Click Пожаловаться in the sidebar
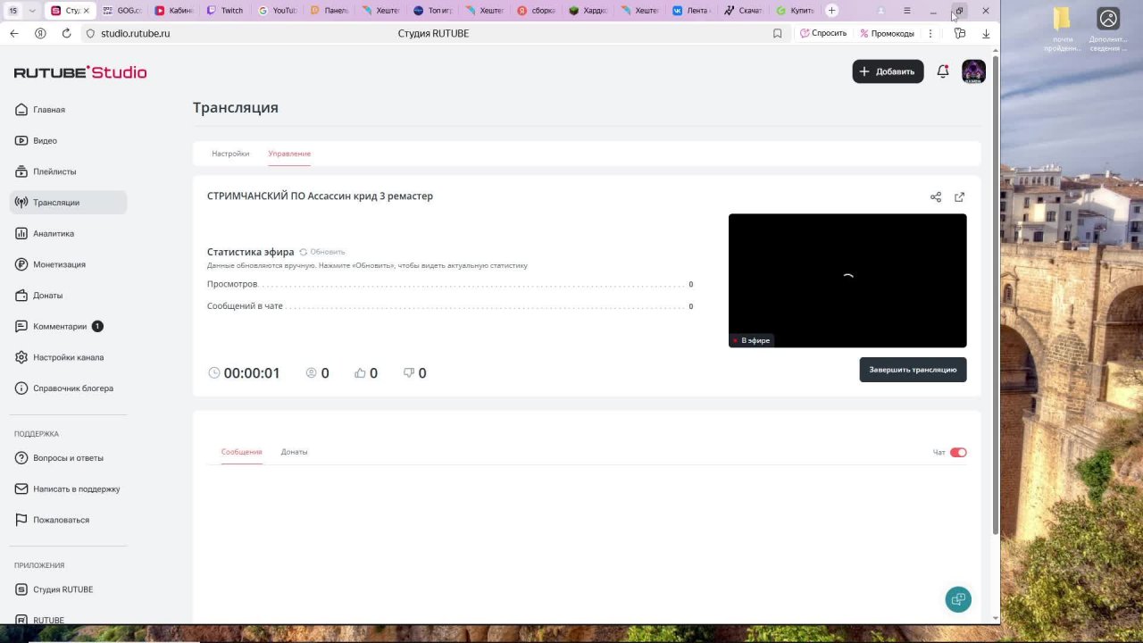This screenshot has height=643, width=1143. pos(68,520)
